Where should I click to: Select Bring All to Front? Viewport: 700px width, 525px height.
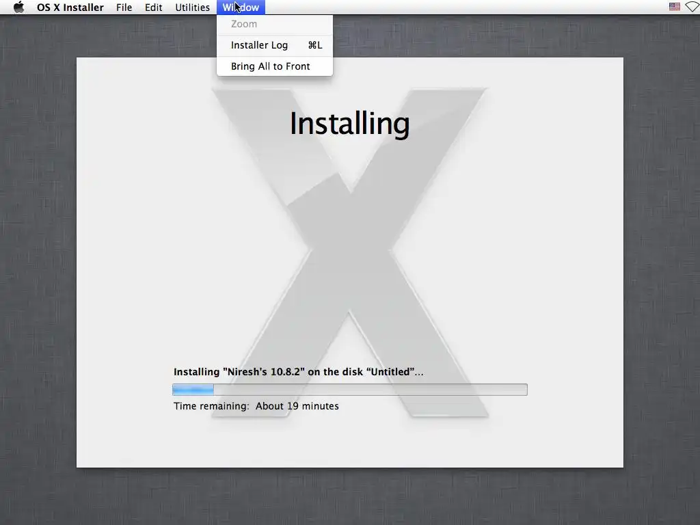[x=275, y=66]
